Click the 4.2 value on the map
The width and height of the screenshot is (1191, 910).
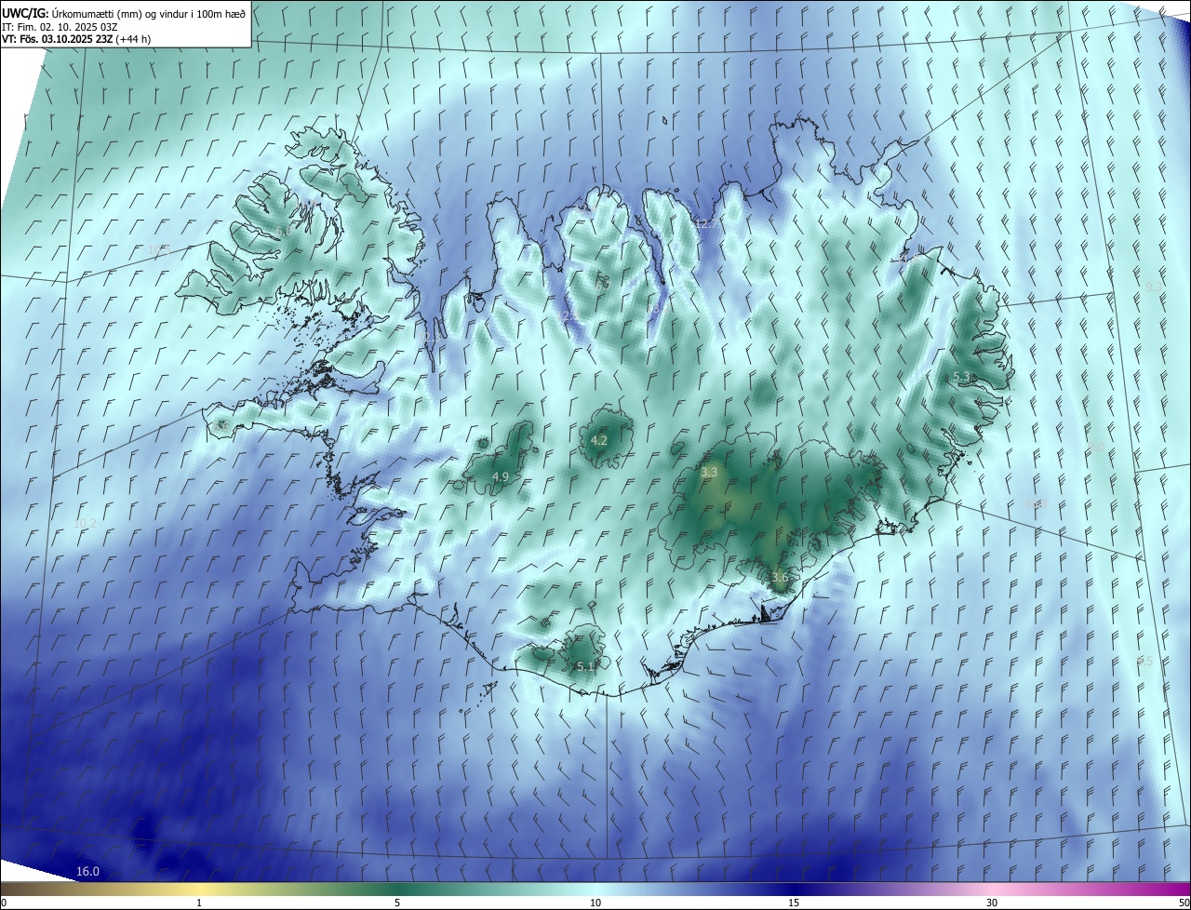point(599,440)
